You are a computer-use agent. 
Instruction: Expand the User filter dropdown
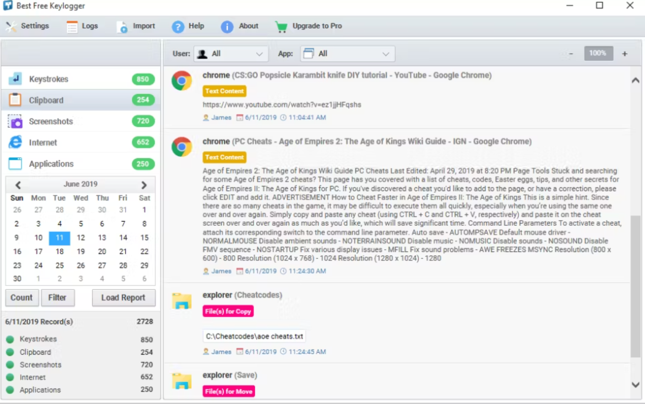tap(231, 54)
